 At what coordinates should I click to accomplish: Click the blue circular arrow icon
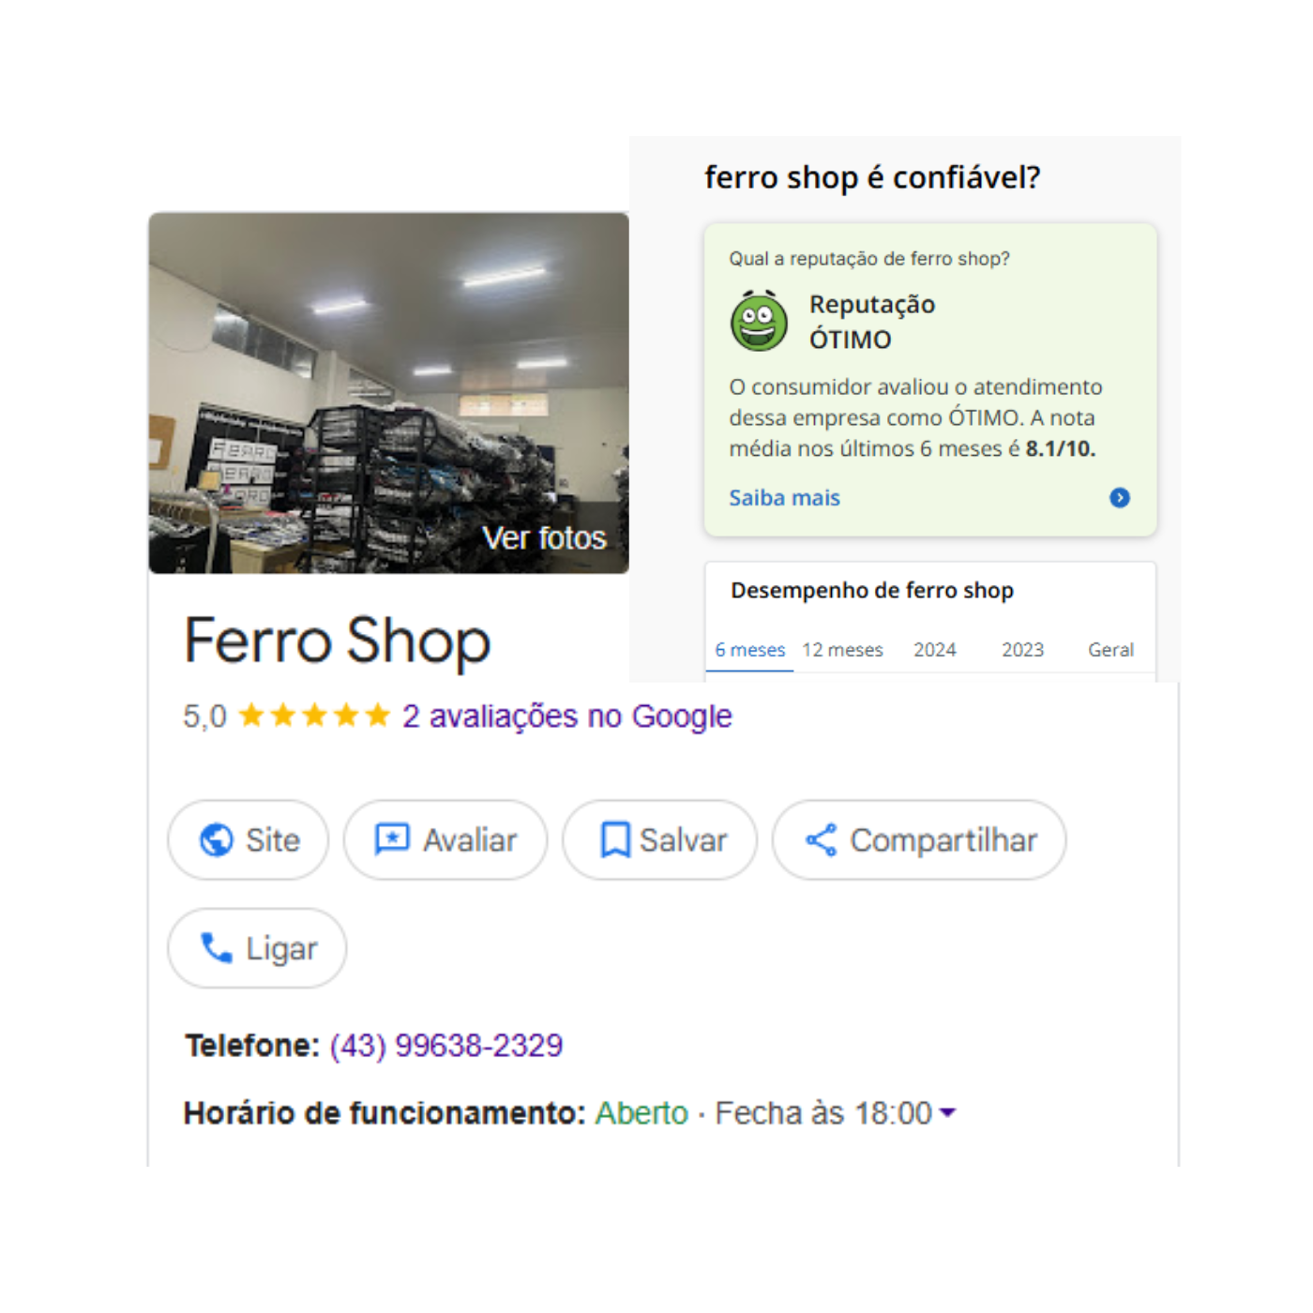point(1119,498)
